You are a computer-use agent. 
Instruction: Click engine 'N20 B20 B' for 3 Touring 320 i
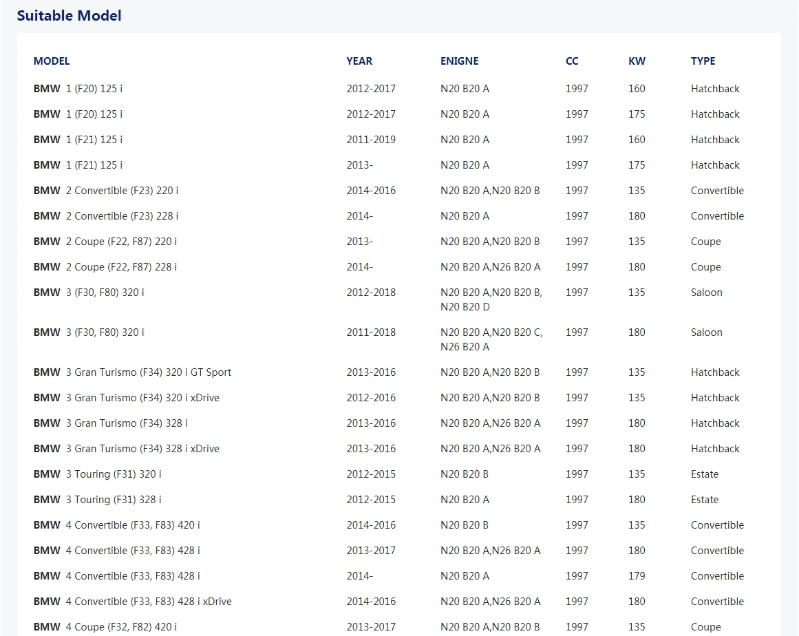pos(465,474)
